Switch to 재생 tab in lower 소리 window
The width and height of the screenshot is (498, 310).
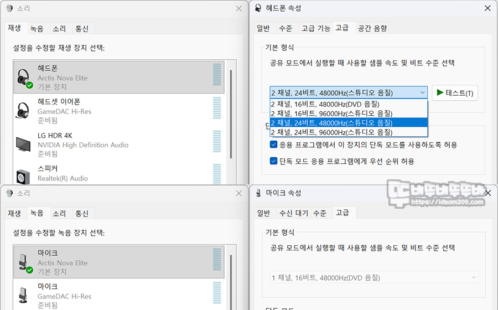click(x=14, y=214)
